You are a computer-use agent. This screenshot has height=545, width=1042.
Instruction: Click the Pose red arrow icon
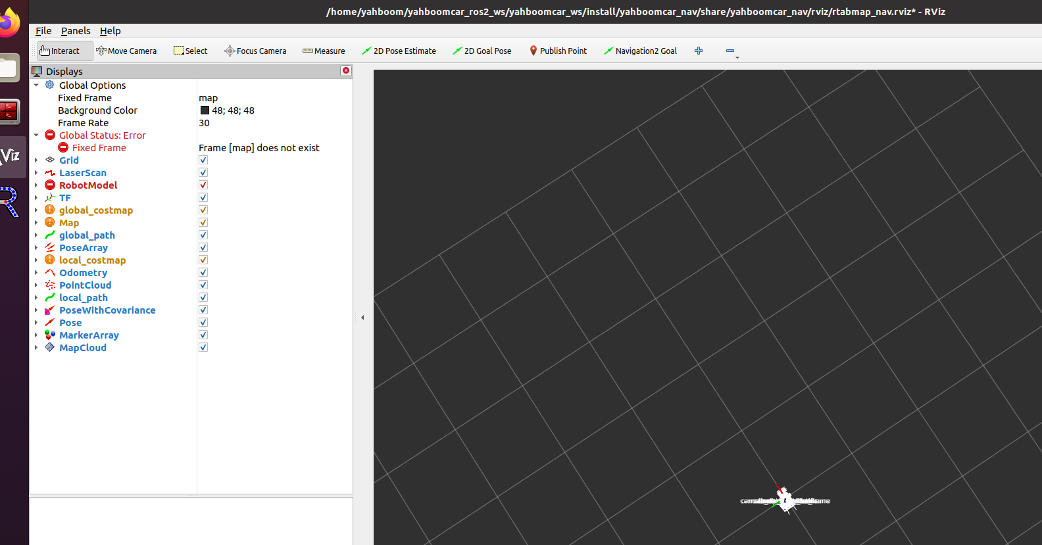pyautogui.click(x=50, y=322)
